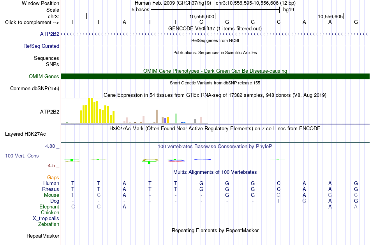
Task: Select the black ATP2B2 GTEx track label
Action: pyautogui.click(x=49, y=112)
